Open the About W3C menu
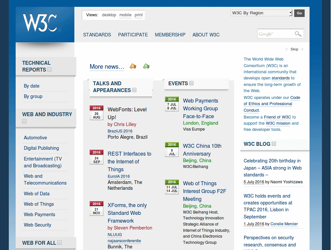Image resolution: width=334 pixels, height=250 pixels. click(x=206, y=35)
